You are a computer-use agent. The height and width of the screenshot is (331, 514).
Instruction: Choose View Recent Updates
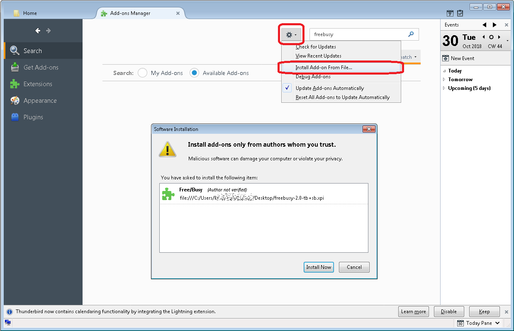(341, 56)
